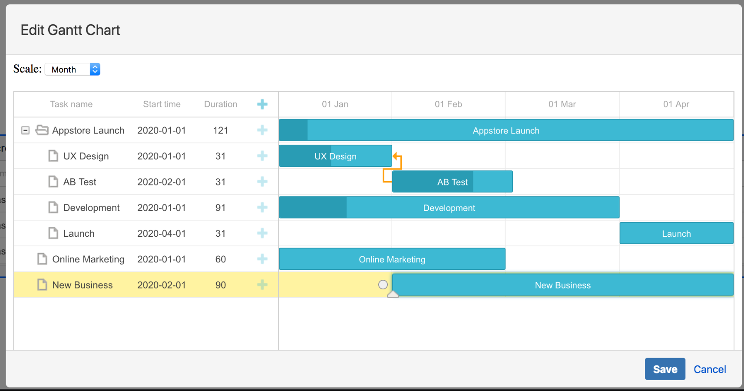The image size is (744, 391).
Task: Click the plus icon in New Business row
Action: (262, 285)
